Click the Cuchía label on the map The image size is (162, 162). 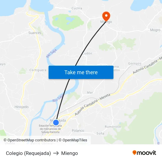pyautogui.click(x=77, y=8)
